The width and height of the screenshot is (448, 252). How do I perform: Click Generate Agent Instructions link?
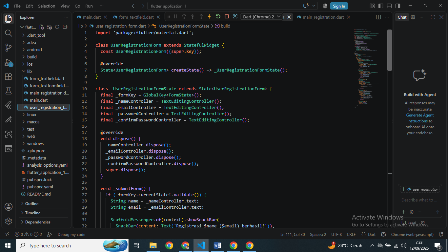point(420,118)
